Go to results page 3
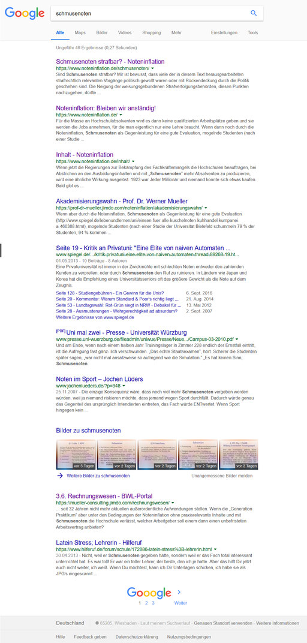Viewport: 307px width, 643px height. pos(153,603)
